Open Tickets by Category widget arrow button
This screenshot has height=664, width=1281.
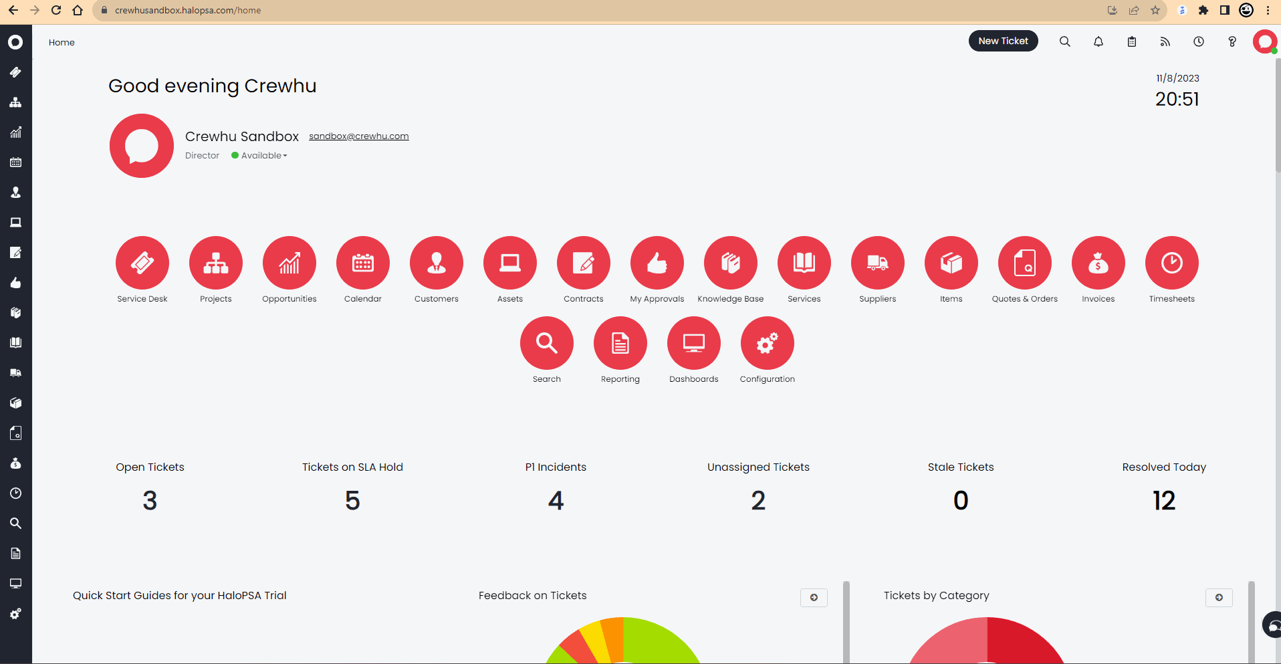click(1219, 598)
